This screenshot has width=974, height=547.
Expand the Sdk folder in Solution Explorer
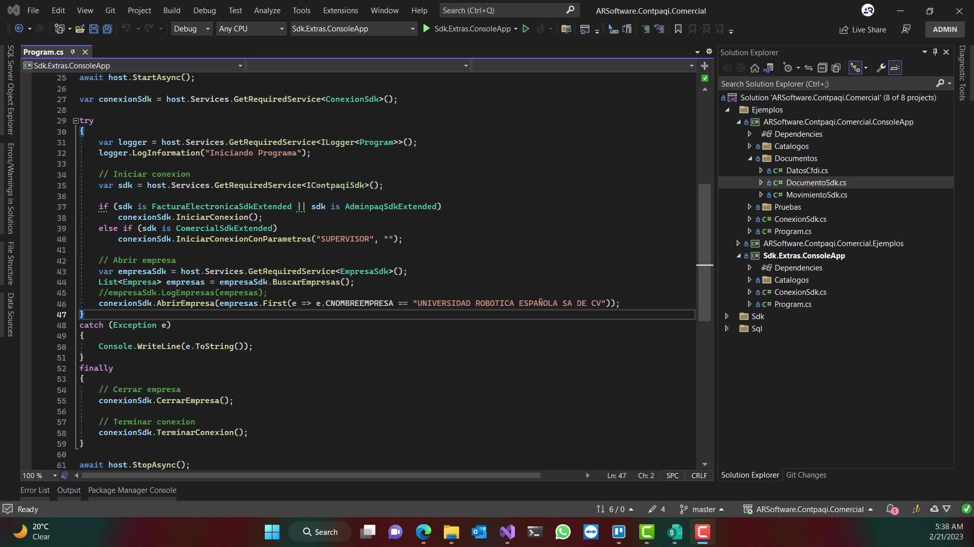click(x=727, y=316)
